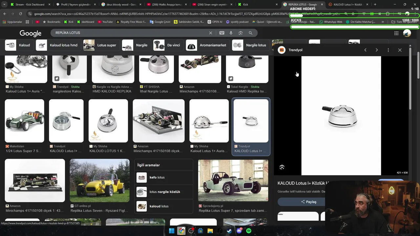Switch to KALOUD Lotus I+ Közlük tab
Image resolution: width=420 pixels, height=236 pixels.
click(x=348, y=5)
